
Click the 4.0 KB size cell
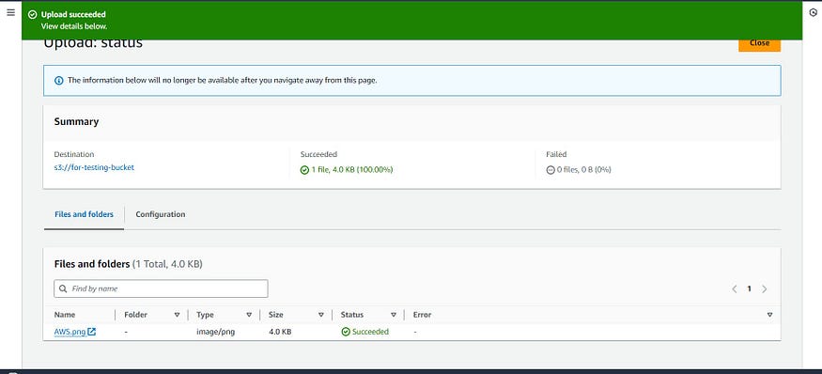[280, 332]
